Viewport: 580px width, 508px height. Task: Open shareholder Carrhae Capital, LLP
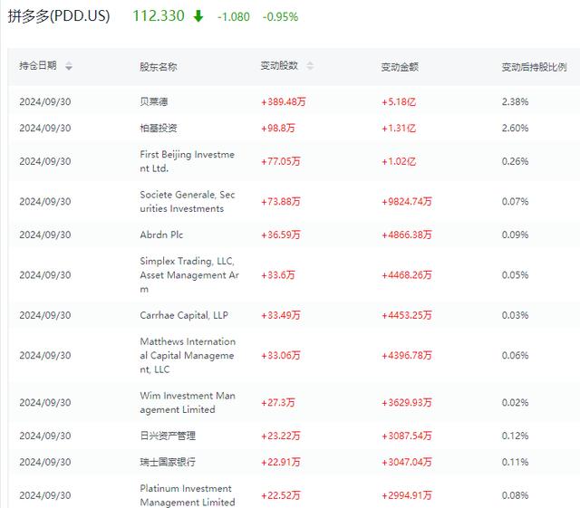tap(184, 315)
